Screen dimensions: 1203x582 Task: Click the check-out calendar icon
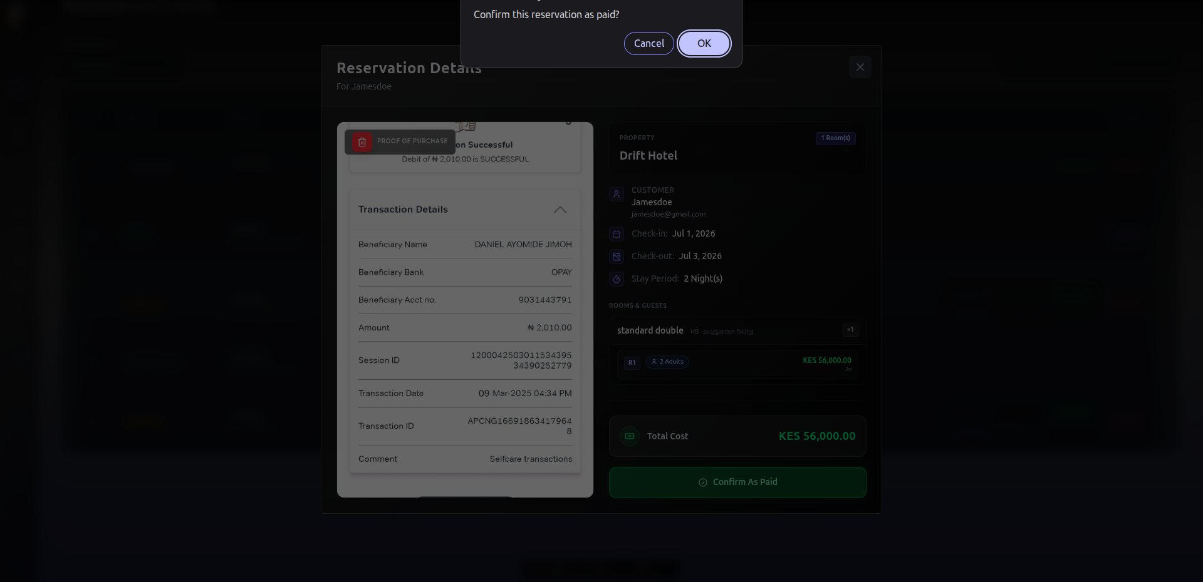coord(617,256)
